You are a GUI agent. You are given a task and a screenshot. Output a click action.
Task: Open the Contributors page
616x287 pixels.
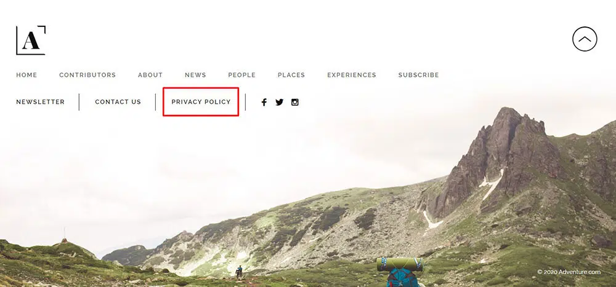tap(87, 75)
